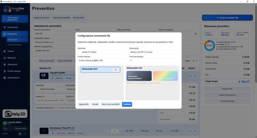Toggle checkbox before Bombazza quantity stepper
This screenshot has width=257, height=138.
point(105,131)
